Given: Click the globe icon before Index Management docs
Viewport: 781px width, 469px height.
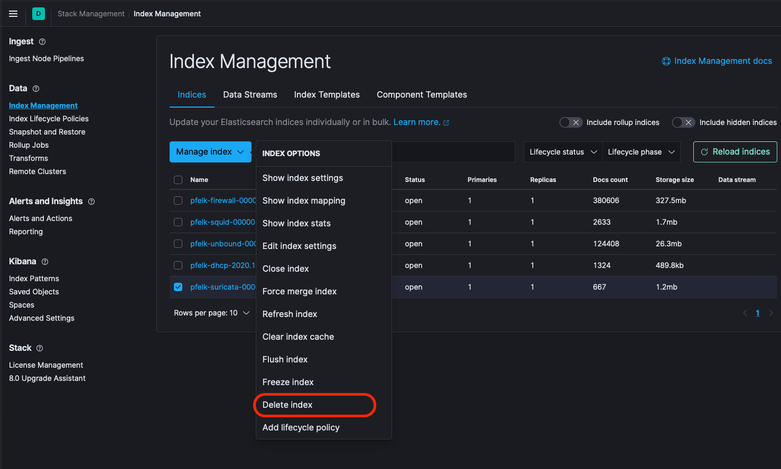Looking at the screenshot, I should click(666, 61).
